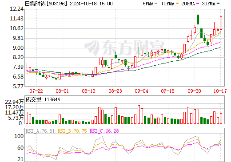Click the 10PMA legend label
The height and width of the screenshot is (162, 231).
(168, 4)
